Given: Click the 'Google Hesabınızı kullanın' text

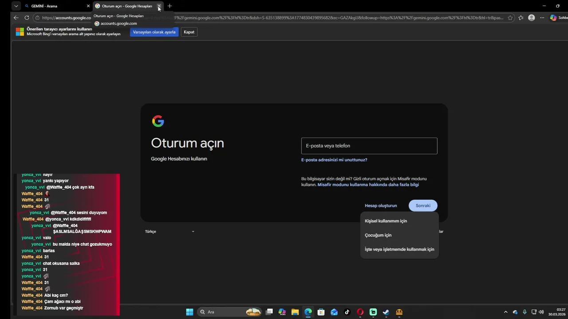Looking at the screenshot, I should (x=179, y=159).
